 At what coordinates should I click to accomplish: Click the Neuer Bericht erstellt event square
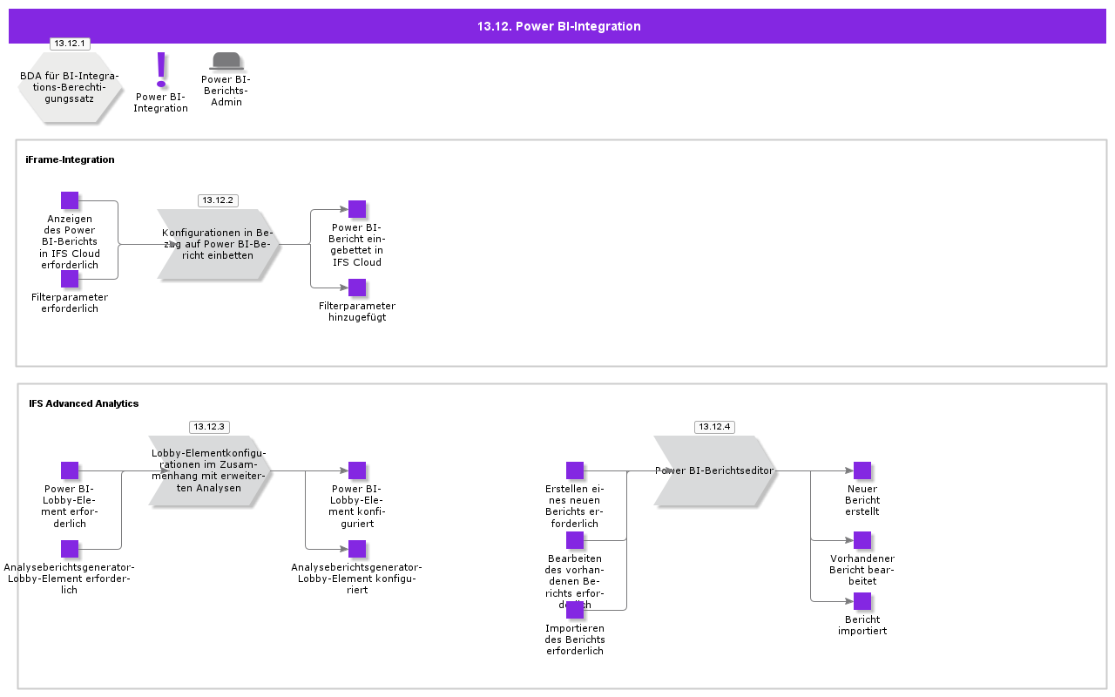pyautogui.click(x=862, y=470)
